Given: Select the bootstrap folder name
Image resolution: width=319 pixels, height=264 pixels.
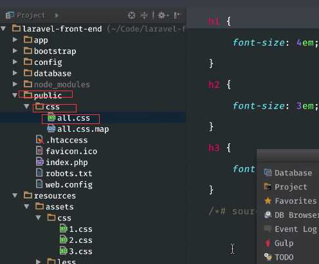Looking at the screenshot, I should pyautogui.click(x=55, y=51).
